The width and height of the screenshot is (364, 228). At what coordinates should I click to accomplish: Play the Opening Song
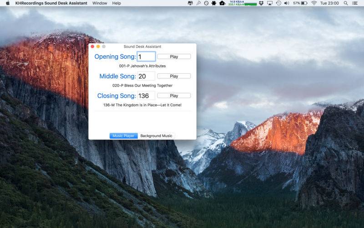[174, 57]
